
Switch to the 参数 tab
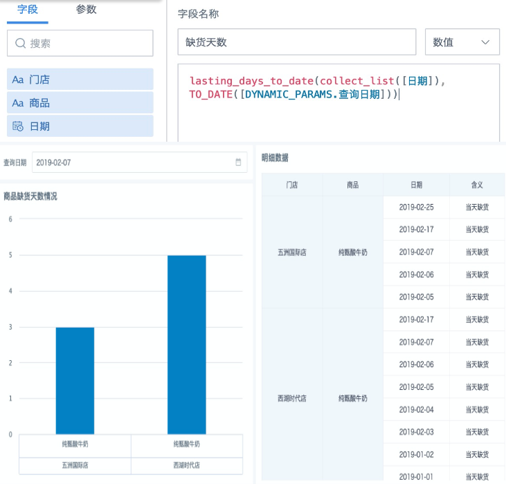click(x=86, y=10)
